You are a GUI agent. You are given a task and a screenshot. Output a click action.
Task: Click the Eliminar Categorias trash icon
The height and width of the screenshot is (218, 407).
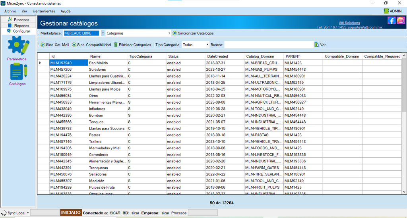(x=116, y=45)
